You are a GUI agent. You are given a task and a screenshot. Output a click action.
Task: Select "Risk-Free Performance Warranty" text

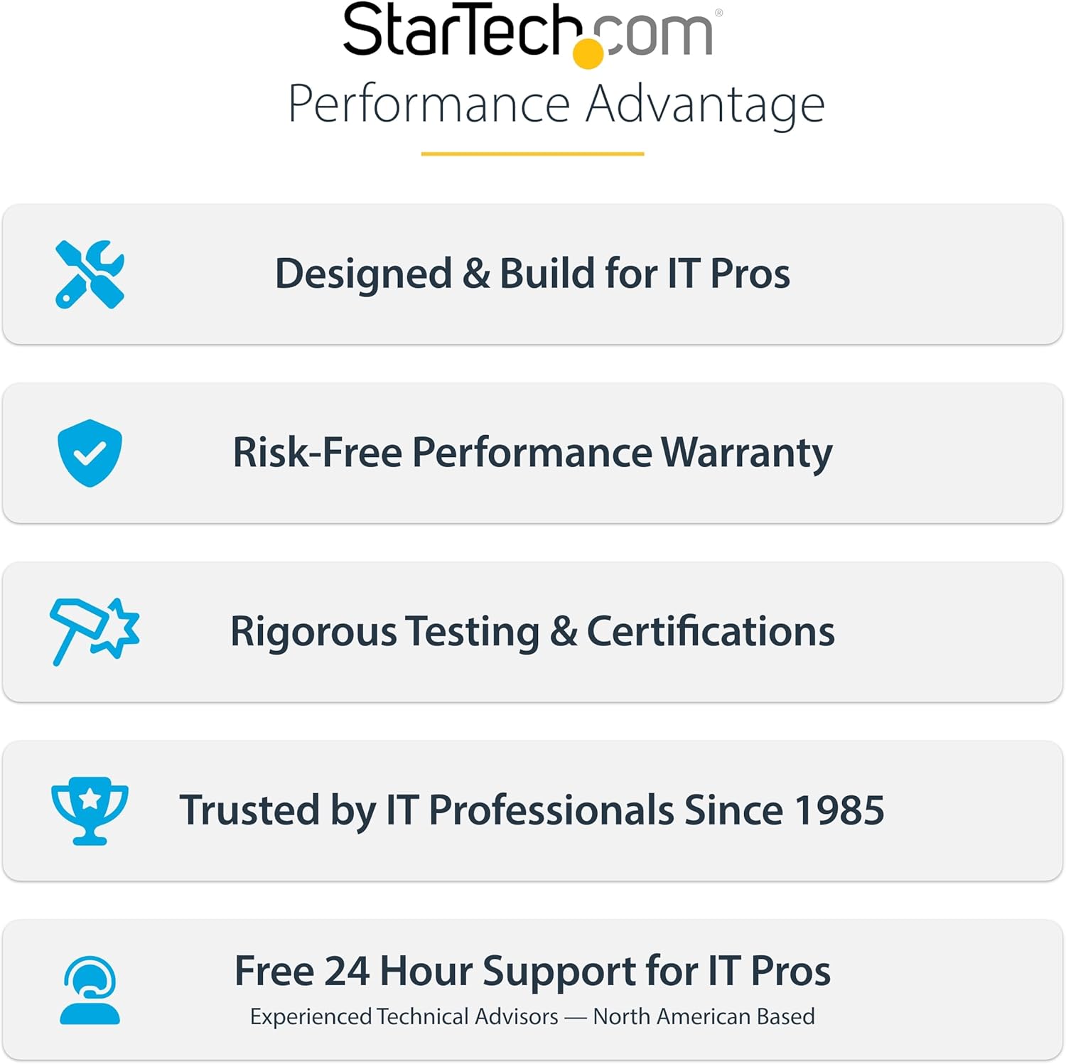click(532, 453)
